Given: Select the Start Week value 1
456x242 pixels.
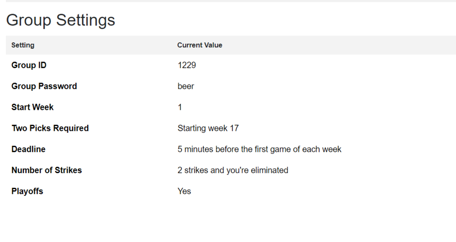Looking at the screenshot, I should (x=180, y=107).
